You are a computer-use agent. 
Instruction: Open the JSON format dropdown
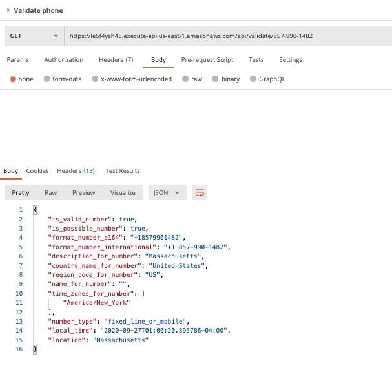click(167, 192)
